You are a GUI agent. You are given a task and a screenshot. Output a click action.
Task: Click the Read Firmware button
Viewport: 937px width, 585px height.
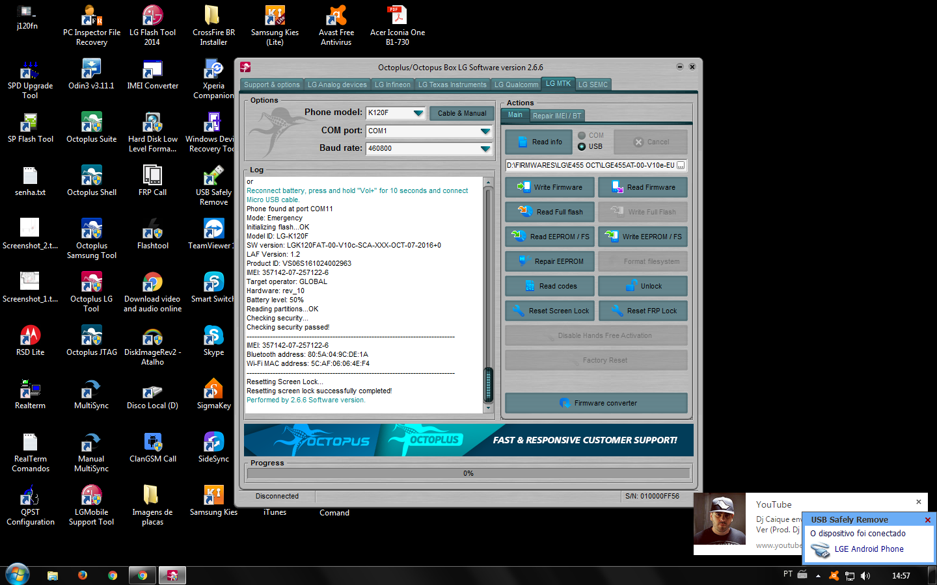pyautogui.click(x=643, y=187)
